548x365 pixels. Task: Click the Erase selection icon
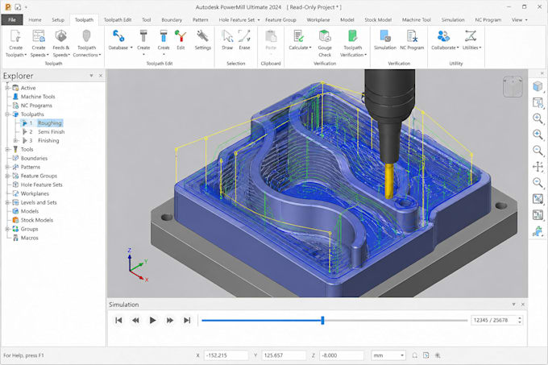pyautogui.click(x=244, y=36)
